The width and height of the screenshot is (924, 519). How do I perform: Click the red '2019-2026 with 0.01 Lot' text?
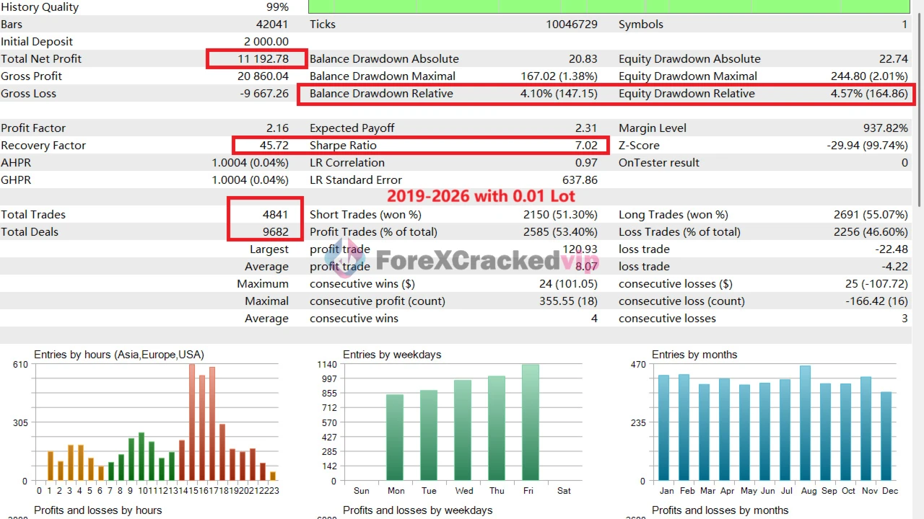click(481, 196)
